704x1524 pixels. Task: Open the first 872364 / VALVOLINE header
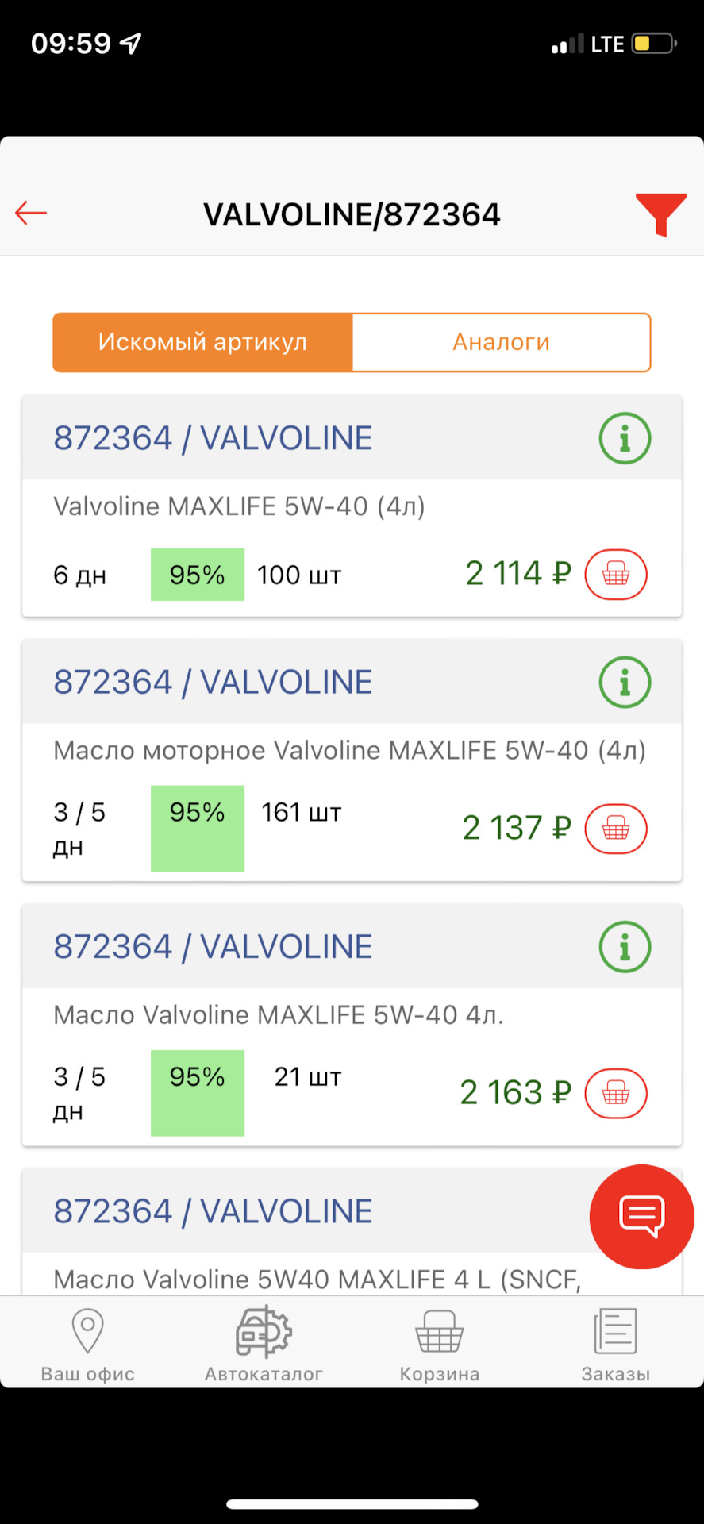point(213,438)
